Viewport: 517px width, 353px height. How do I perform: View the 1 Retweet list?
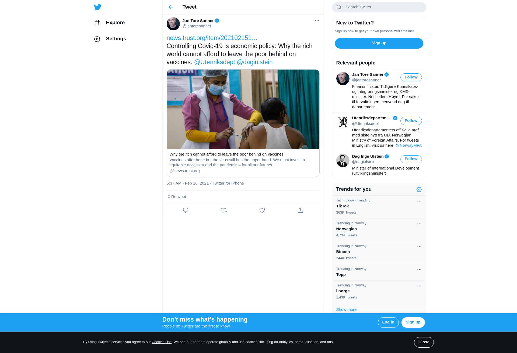click(177, 197)
